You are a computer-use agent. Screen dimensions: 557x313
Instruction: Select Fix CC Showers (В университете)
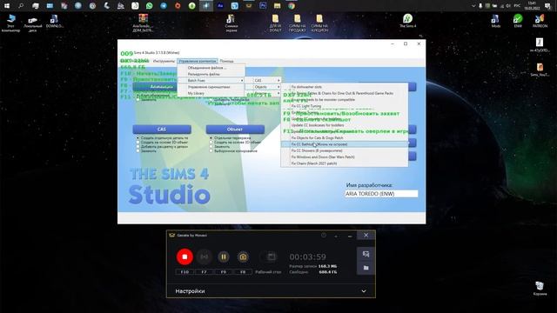(345, 150)
